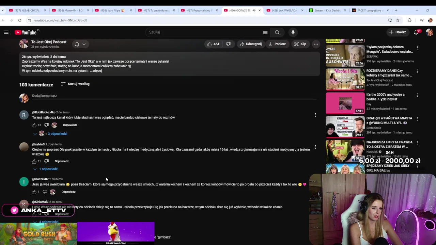This screenshot has height=245, width=436.
Task: Reply to @sylviaG comment with 'Odpowiedz'
Action: (x=62, y=161)
